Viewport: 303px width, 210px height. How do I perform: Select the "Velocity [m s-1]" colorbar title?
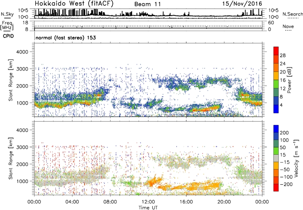pyautogui.click(x=296, y=158)
